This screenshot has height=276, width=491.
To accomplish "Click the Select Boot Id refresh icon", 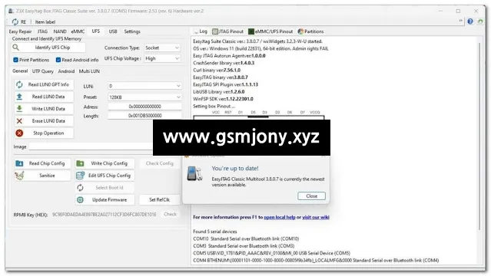I will (81, 188).
